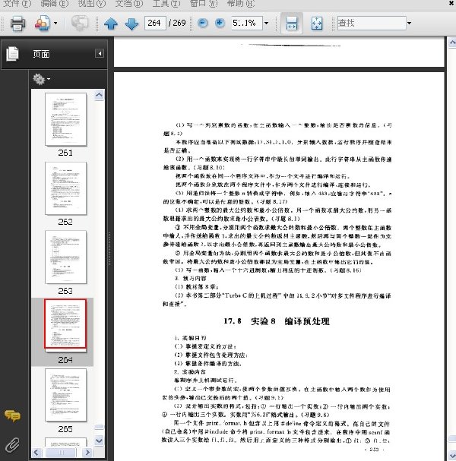Open the 帮助 (Help) menu
Viewport: 456px width, 461px height.
[x=241, y=4]
